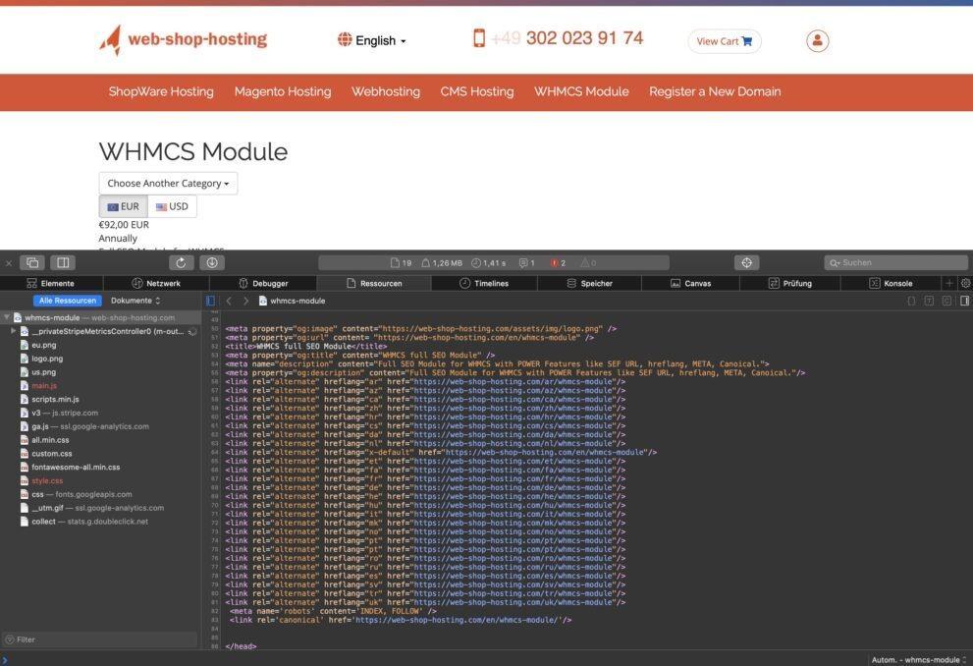This screenshot has height=666, width=973.
Task: Click the Filter field in sidebar
Action: pos(99,639)
